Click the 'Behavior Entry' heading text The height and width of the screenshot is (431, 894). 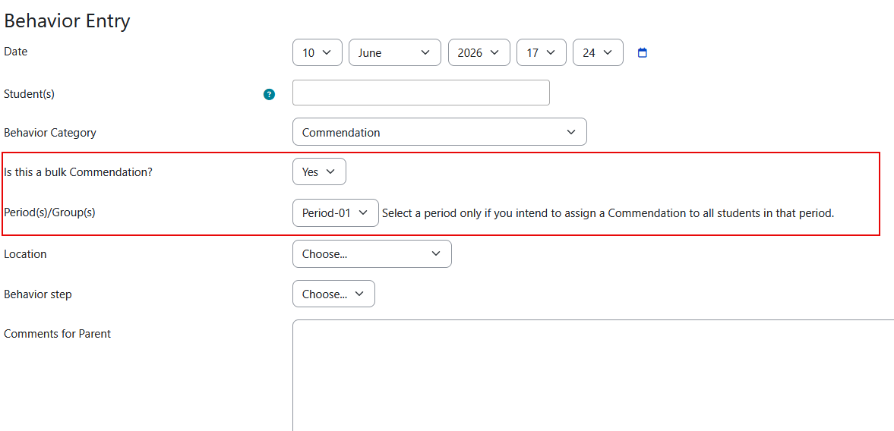[x=68, y=21]
